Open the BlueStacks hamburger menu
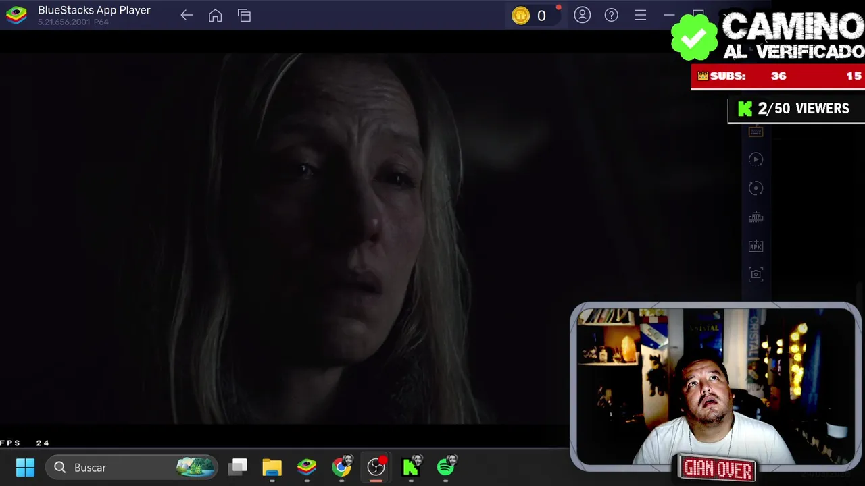The height and width of the screenshot is (486, 865). [x=640, y=15]
